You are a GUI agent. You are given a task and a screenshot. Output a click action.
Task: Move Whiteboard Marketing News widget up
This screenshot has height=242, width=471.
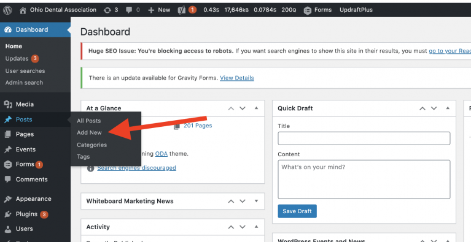[231, 202]
